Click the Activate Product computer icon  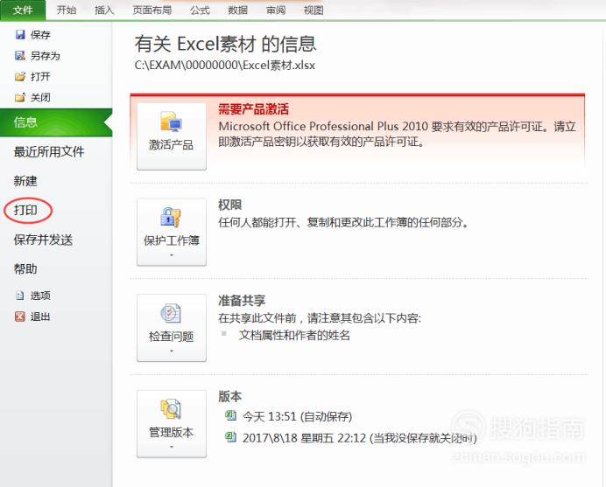pos(172,122)
